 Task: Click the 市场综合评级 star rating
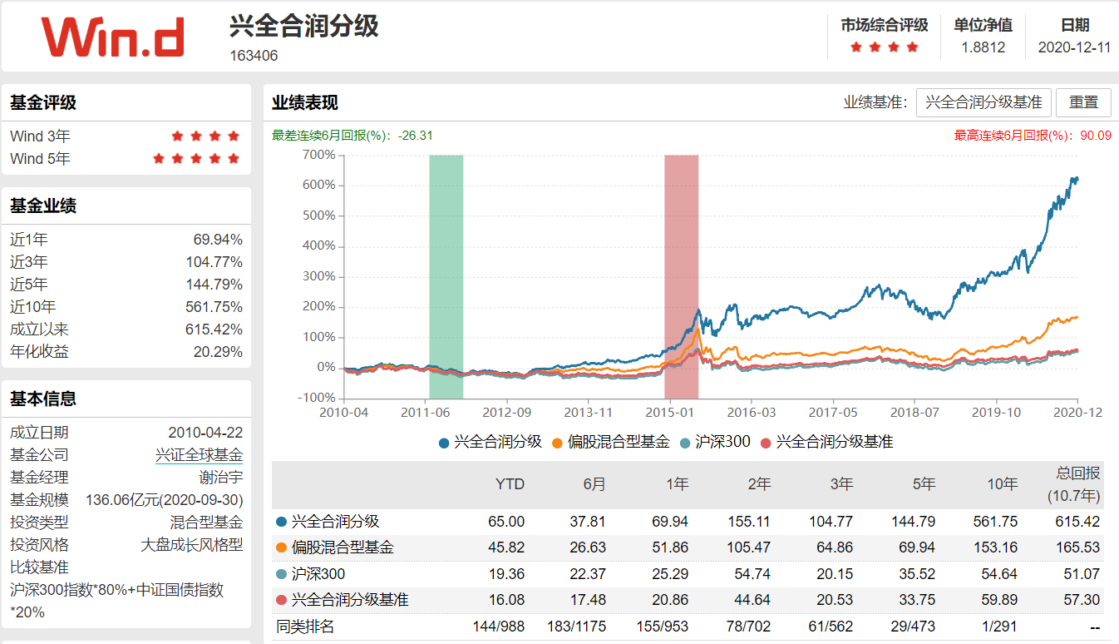[884, 47]
